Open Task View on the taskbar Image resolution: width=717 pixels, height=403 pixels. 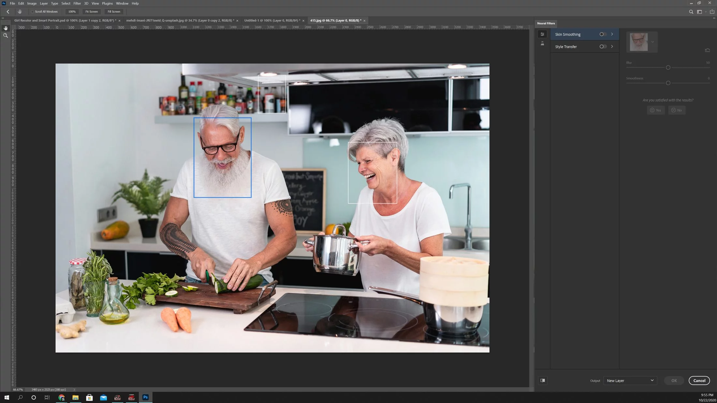pyautogui.click(x=47, y=397)
